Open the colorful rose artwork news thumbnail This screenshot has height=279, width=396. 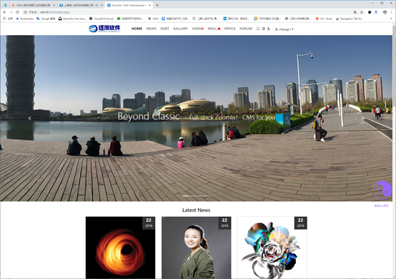click(x=272, y=248)
